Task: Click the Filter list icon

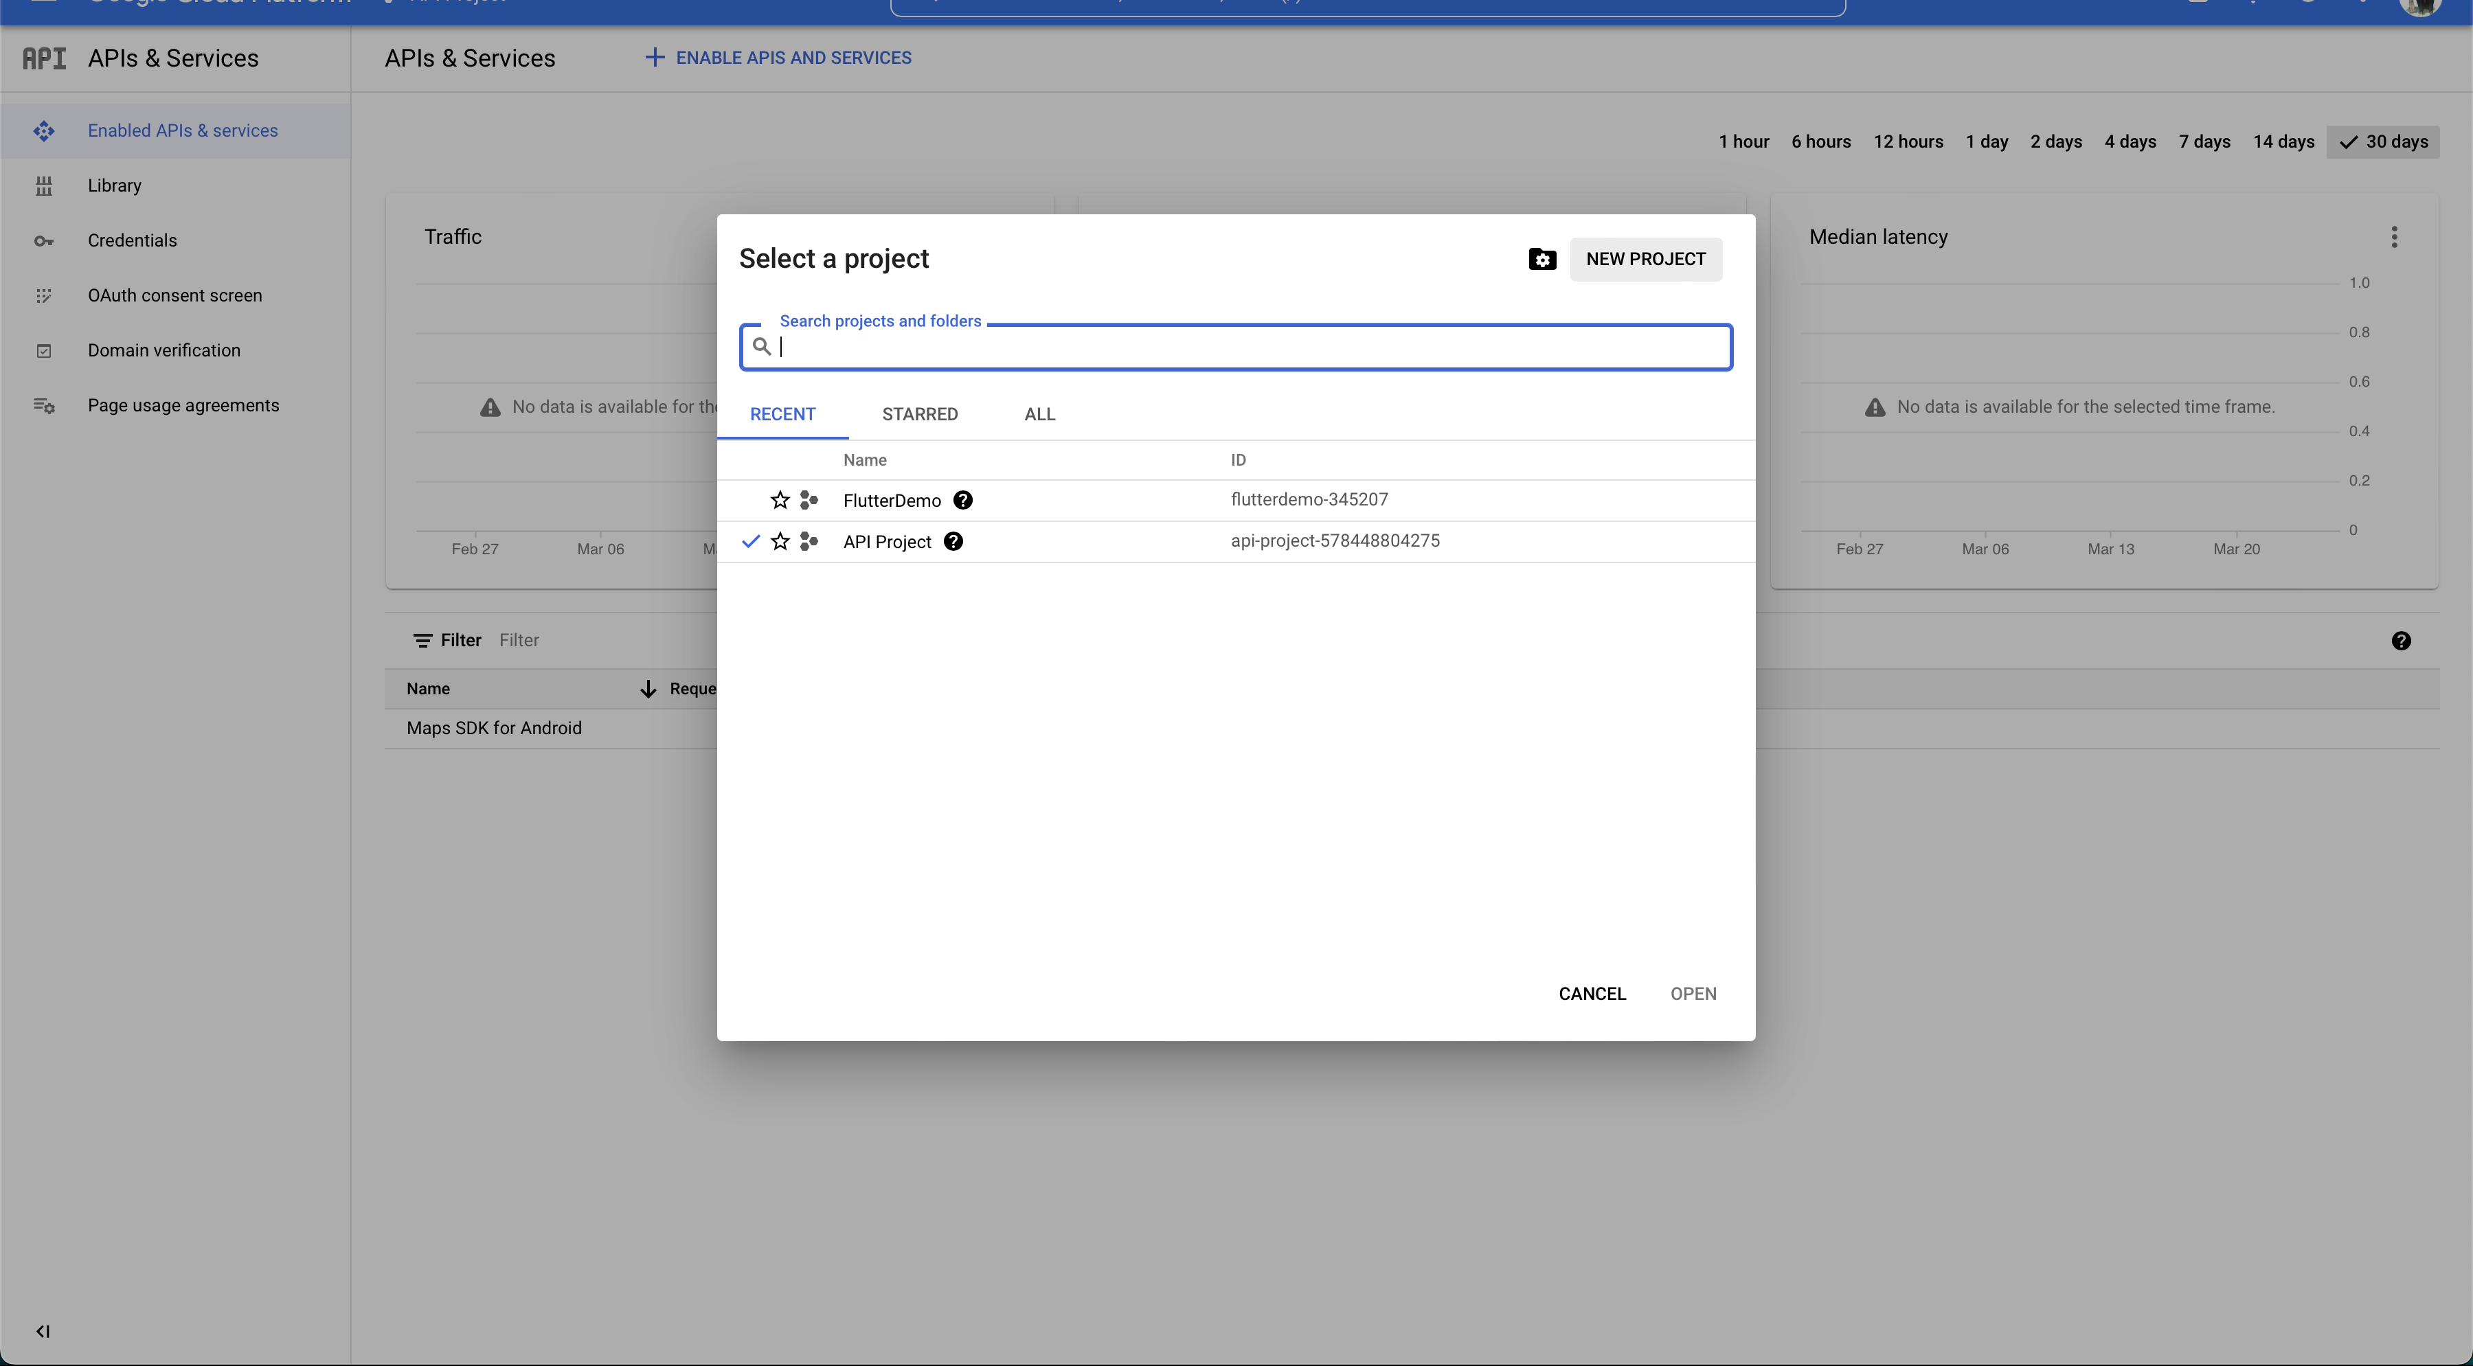Action: tap(422, 640)
